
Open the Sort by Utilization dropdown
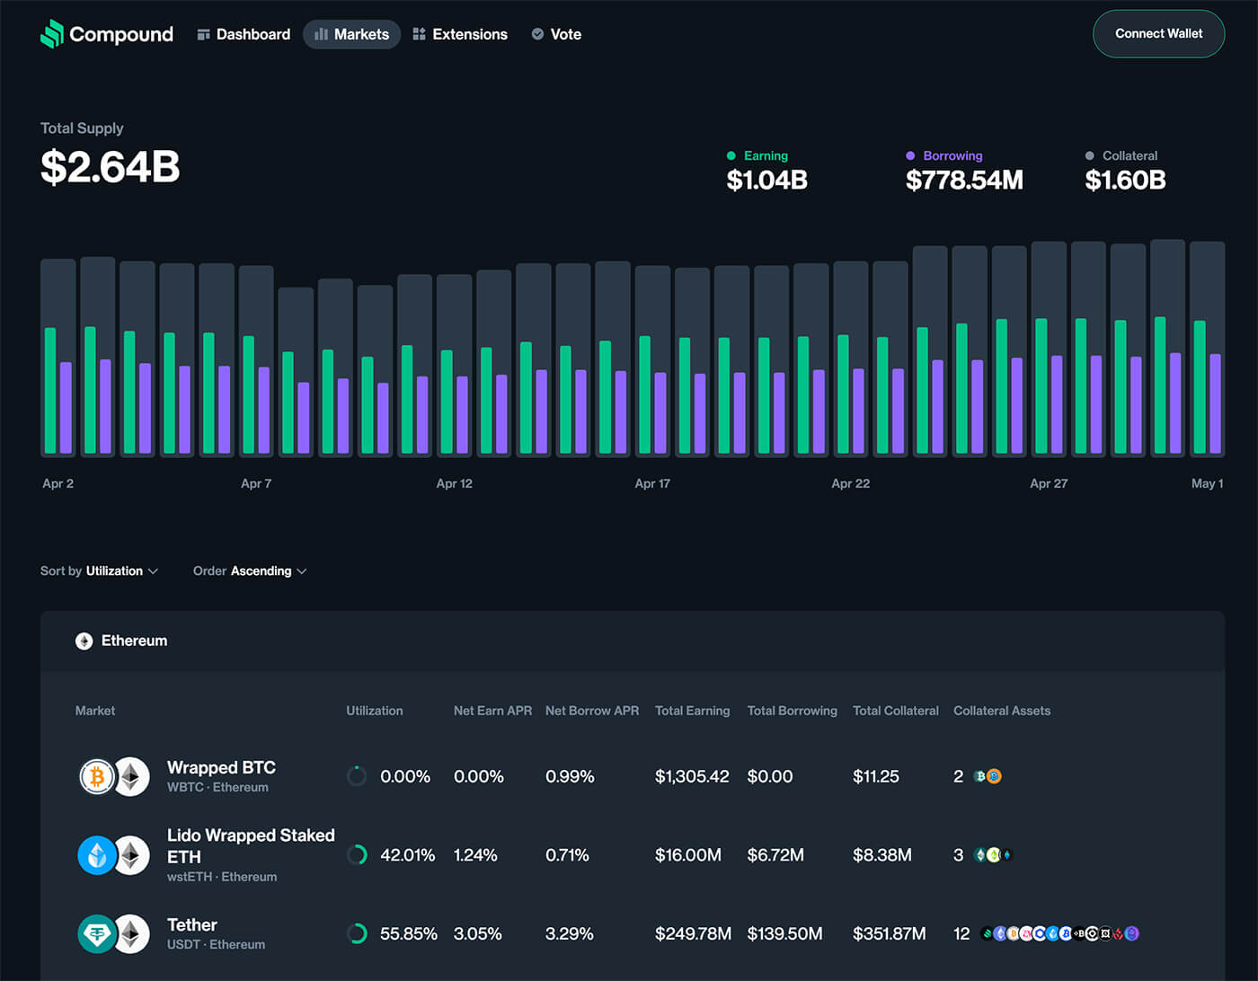pyautogui.click(x=99, y=571)
